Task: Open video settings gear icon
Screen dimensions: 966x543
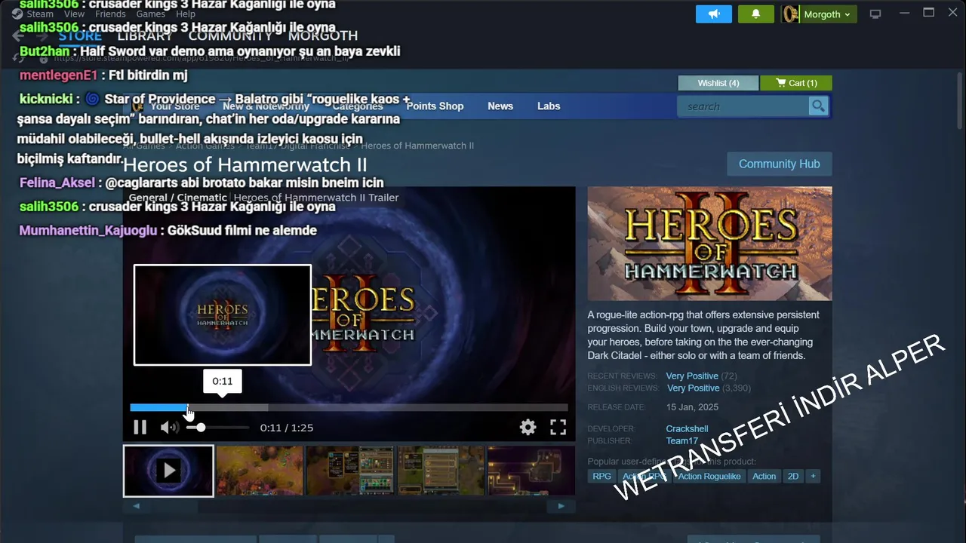Action: 528,428
